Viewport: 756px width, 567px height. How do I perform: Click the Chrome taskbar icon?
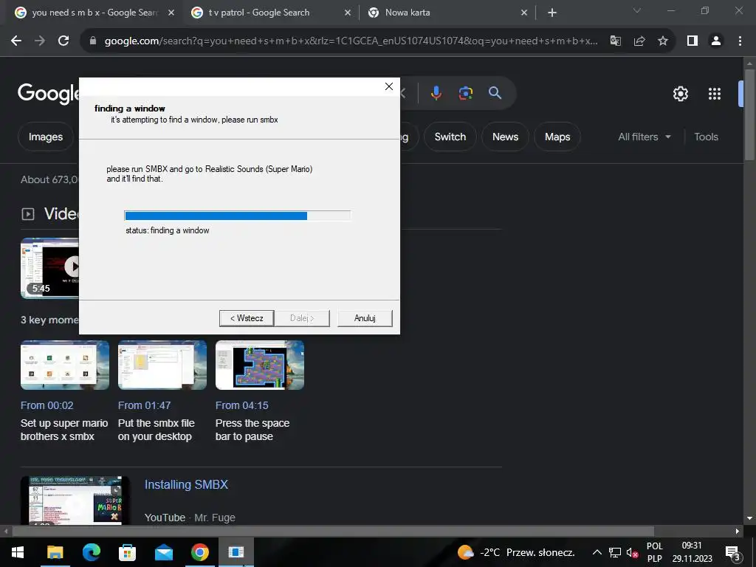pyautogui.click(x=199, y=552)
